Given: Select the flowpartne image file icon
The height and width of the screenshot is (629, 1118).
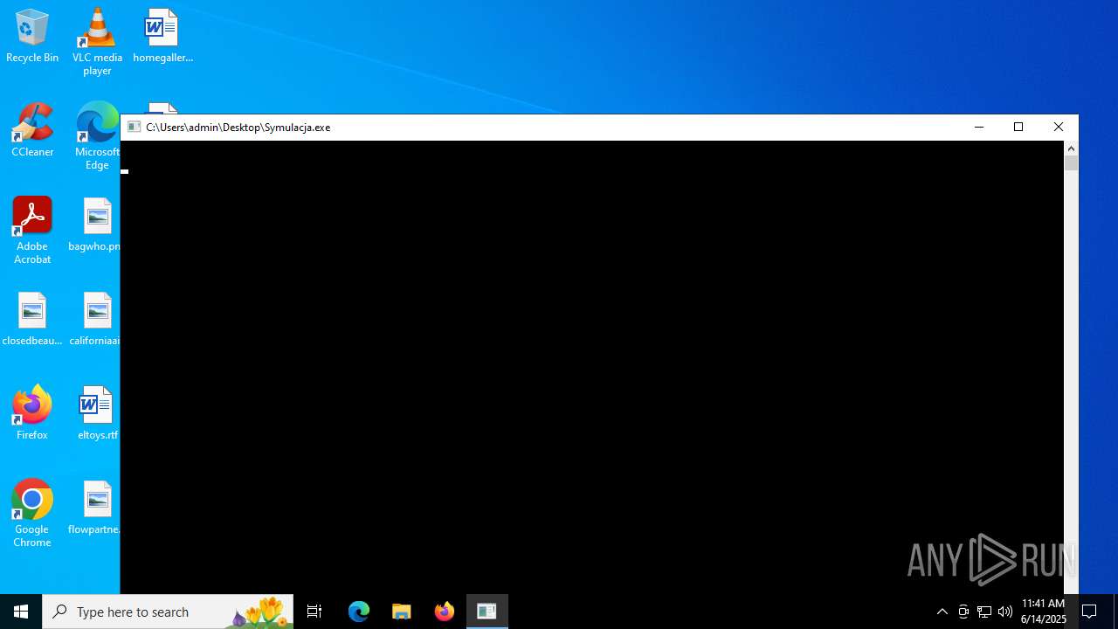Looking at the screenshot, I should point(94,508).
